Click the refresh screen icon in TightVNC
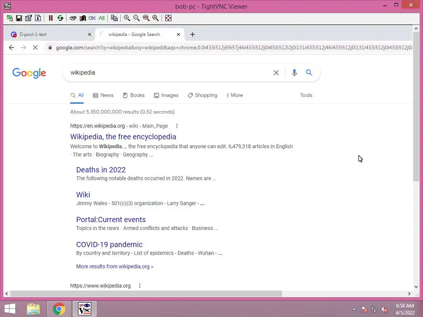Image resolution: width=423 pixels, height=317 pixels. coord(60,18)
